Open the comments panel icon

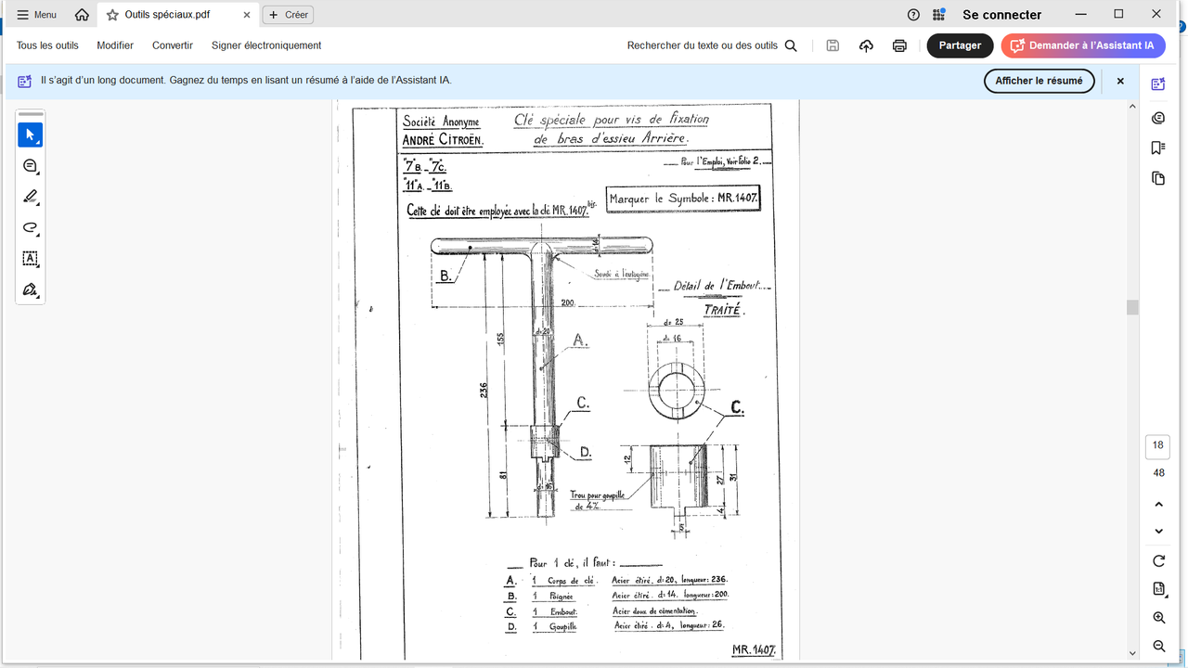[1158, 118]
